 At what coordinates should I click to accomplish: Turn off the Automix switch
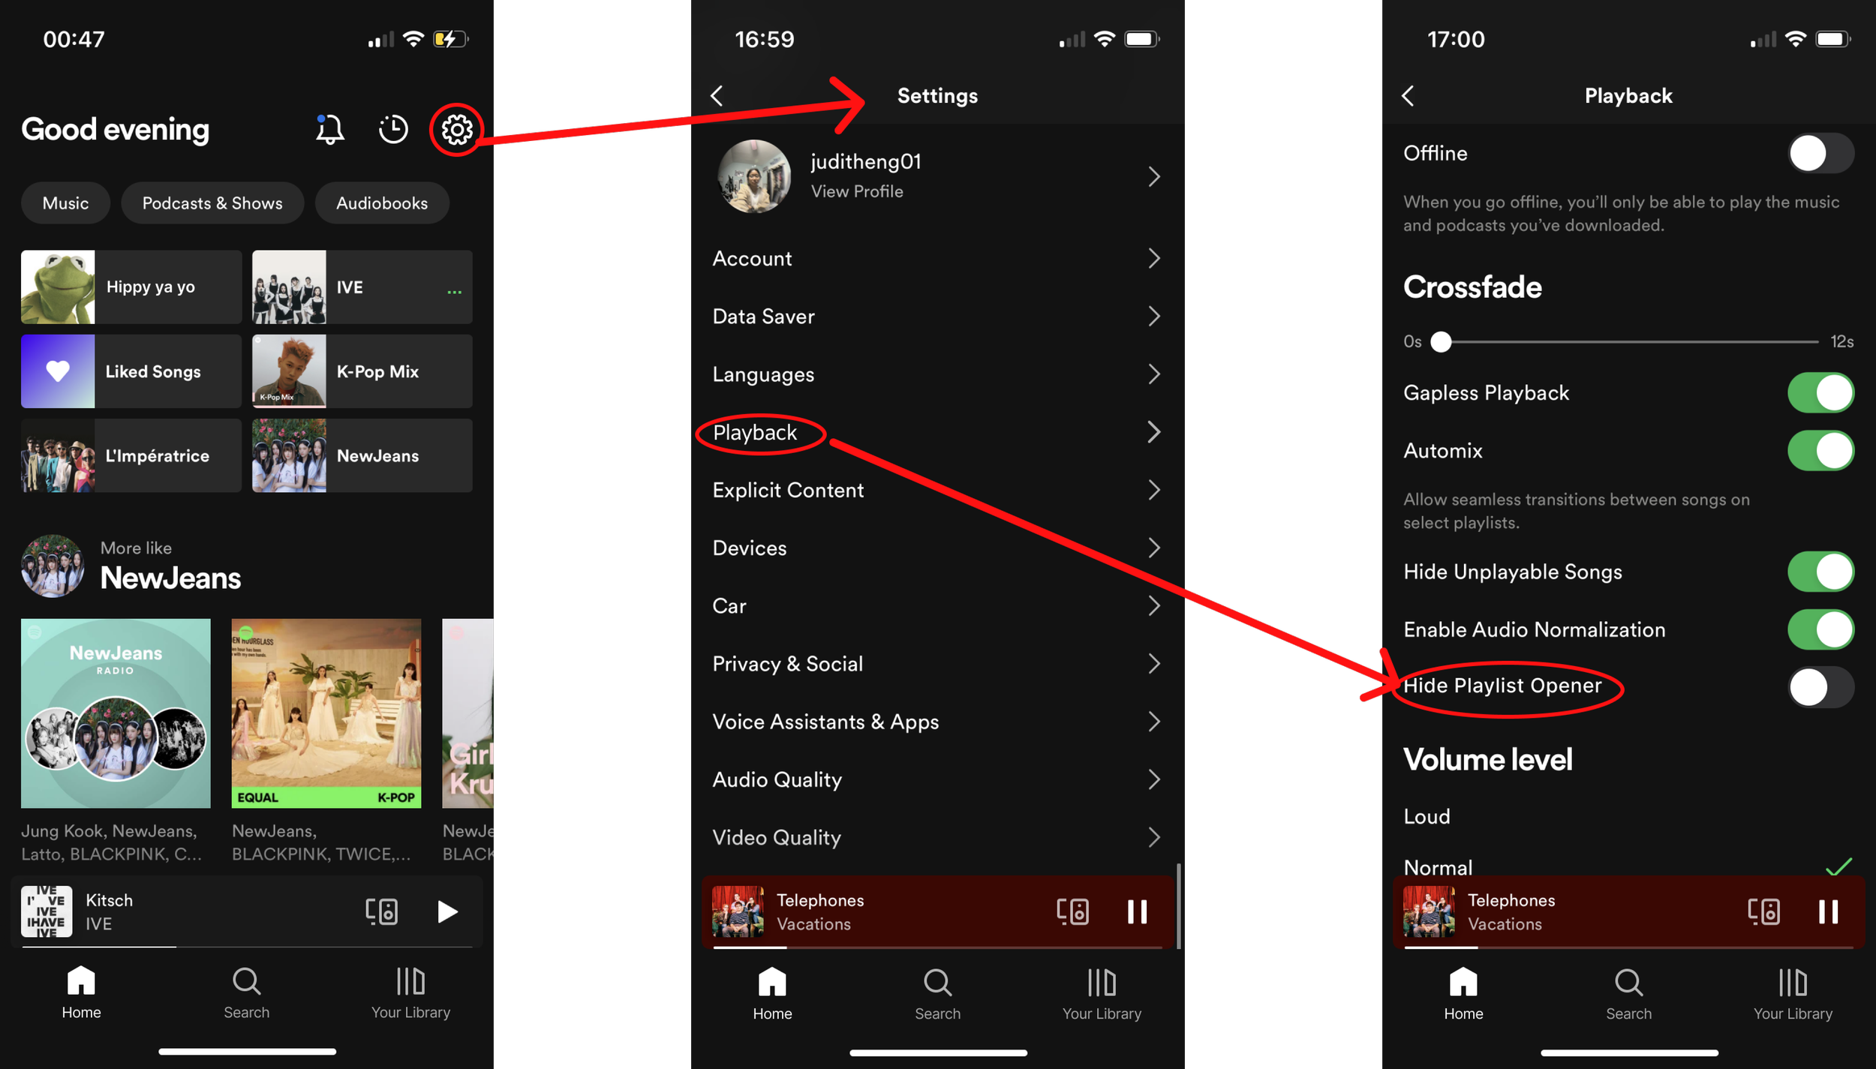point(1820,451)
